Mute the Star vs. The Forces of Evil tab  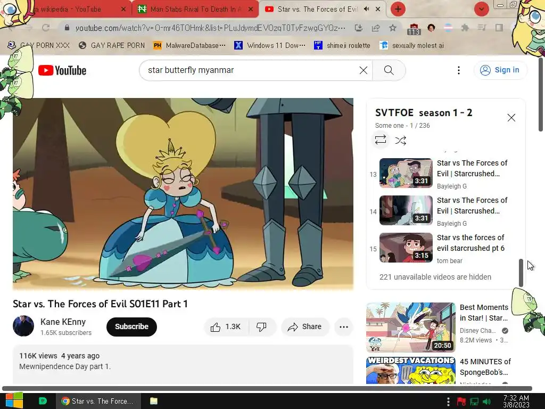366,9
